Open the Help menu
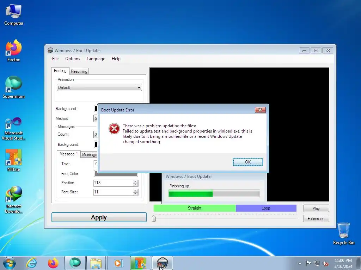Viewport: 361px width, 270px height. [x=116, y=59]
